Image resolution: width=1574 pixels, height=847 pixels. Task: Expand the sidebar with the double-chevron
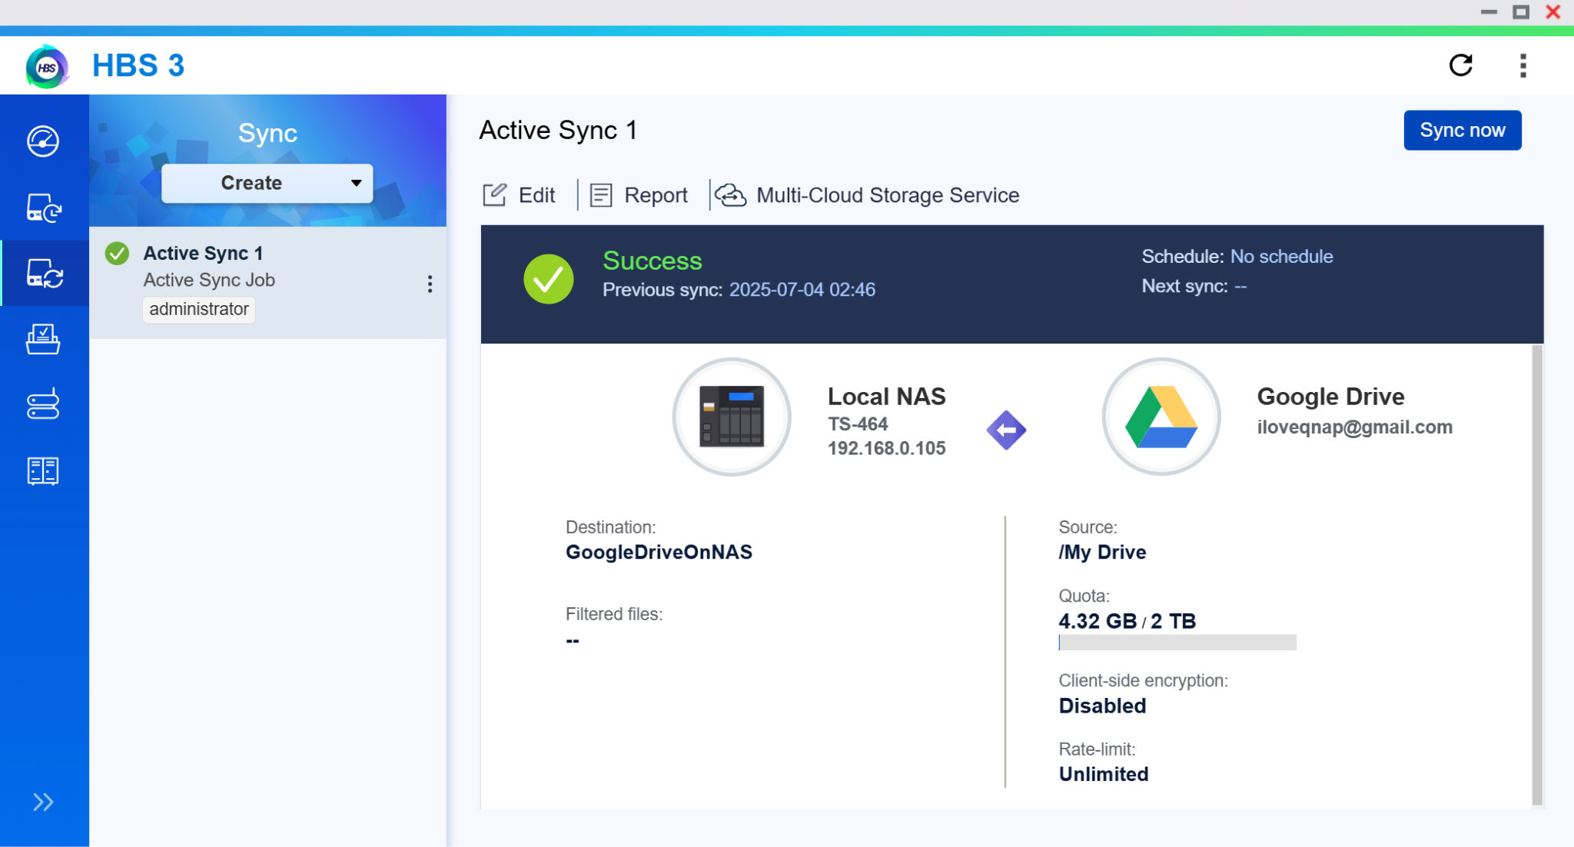[43, 802]
